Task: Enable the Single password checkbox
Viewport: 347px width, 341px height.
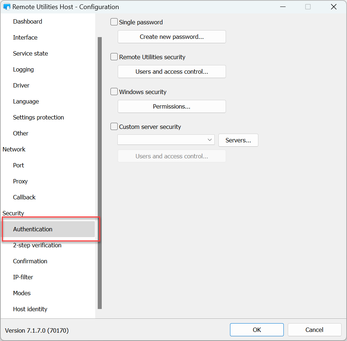Action: (x=114, y=22)
